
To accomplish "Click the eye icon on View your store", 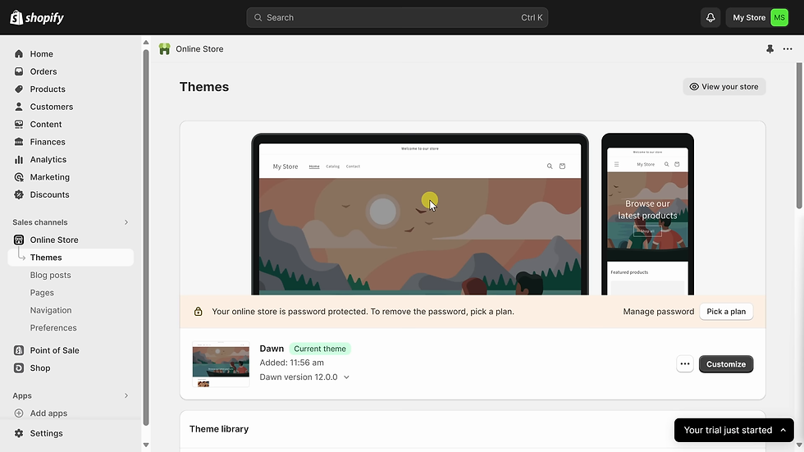I will coord(694,87).
